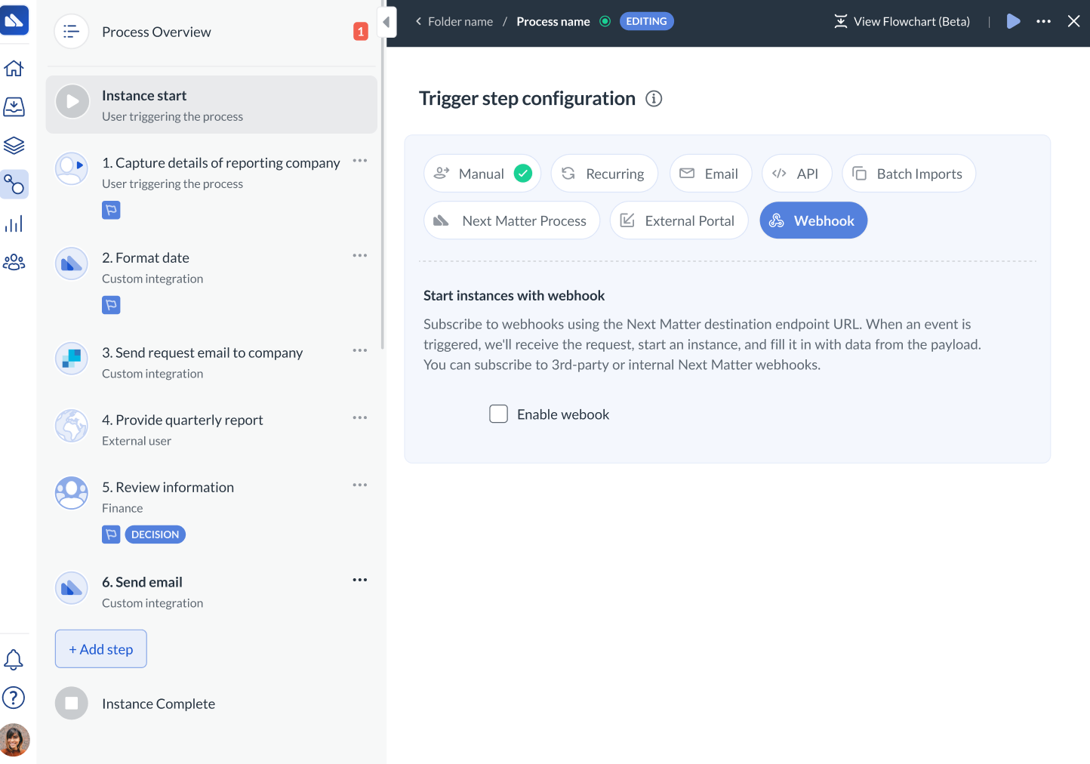Screen dimensions: 1090x764
Task: Run the process with the play button
Action: (x=1014, y=21)
